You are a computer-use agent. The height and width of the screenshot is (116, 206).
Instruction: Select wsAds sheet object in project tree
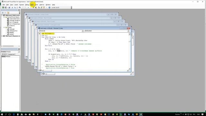pos(14,19)
